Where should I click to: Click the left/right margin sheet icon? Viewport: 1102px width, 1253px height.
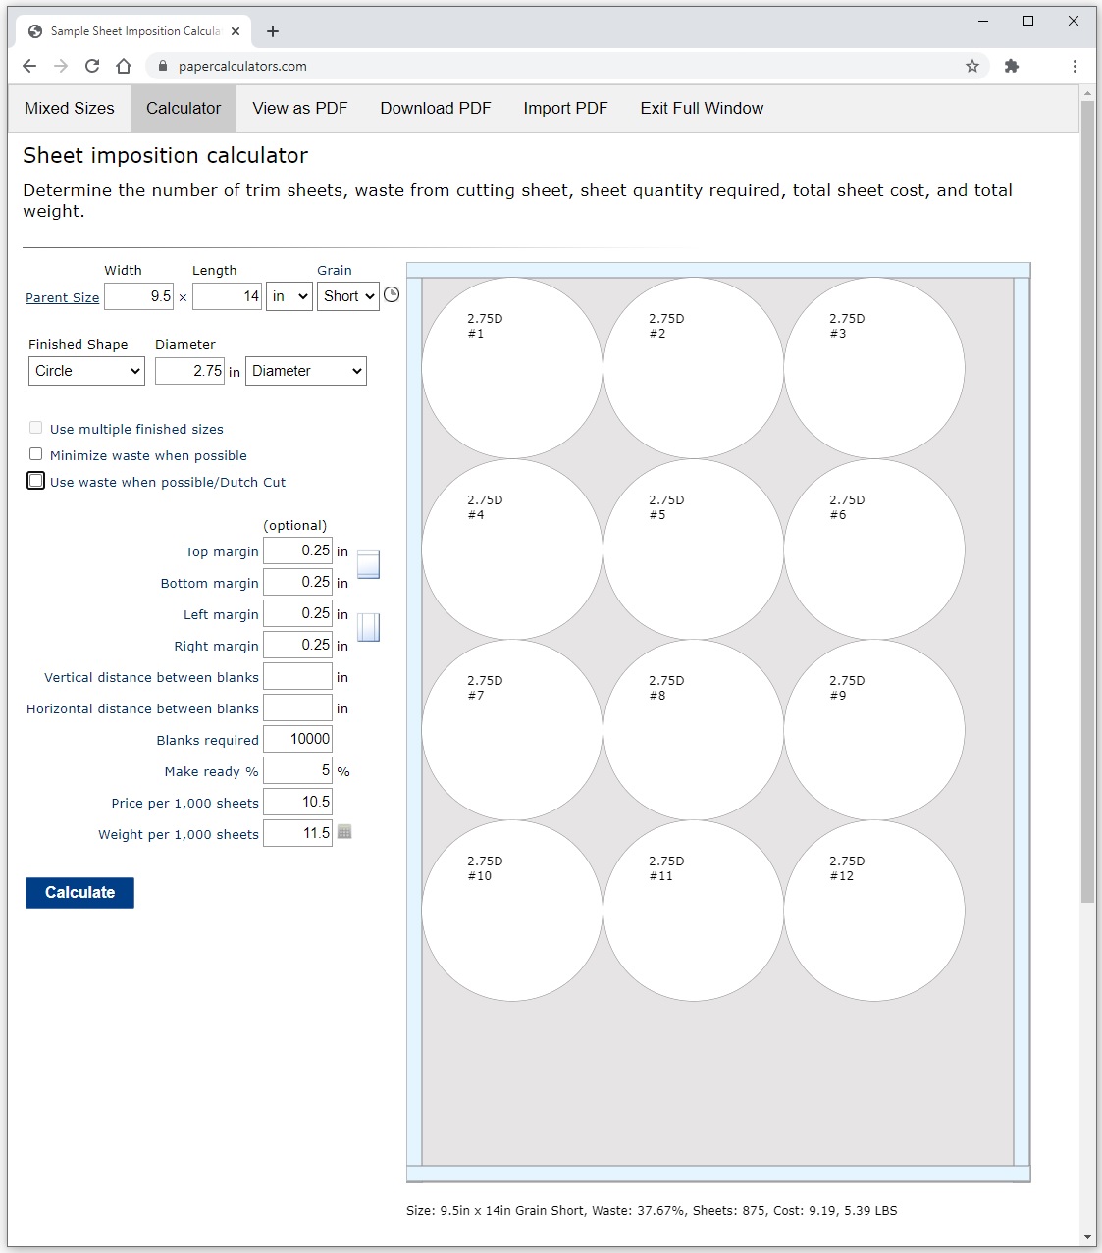pos(368,627)
